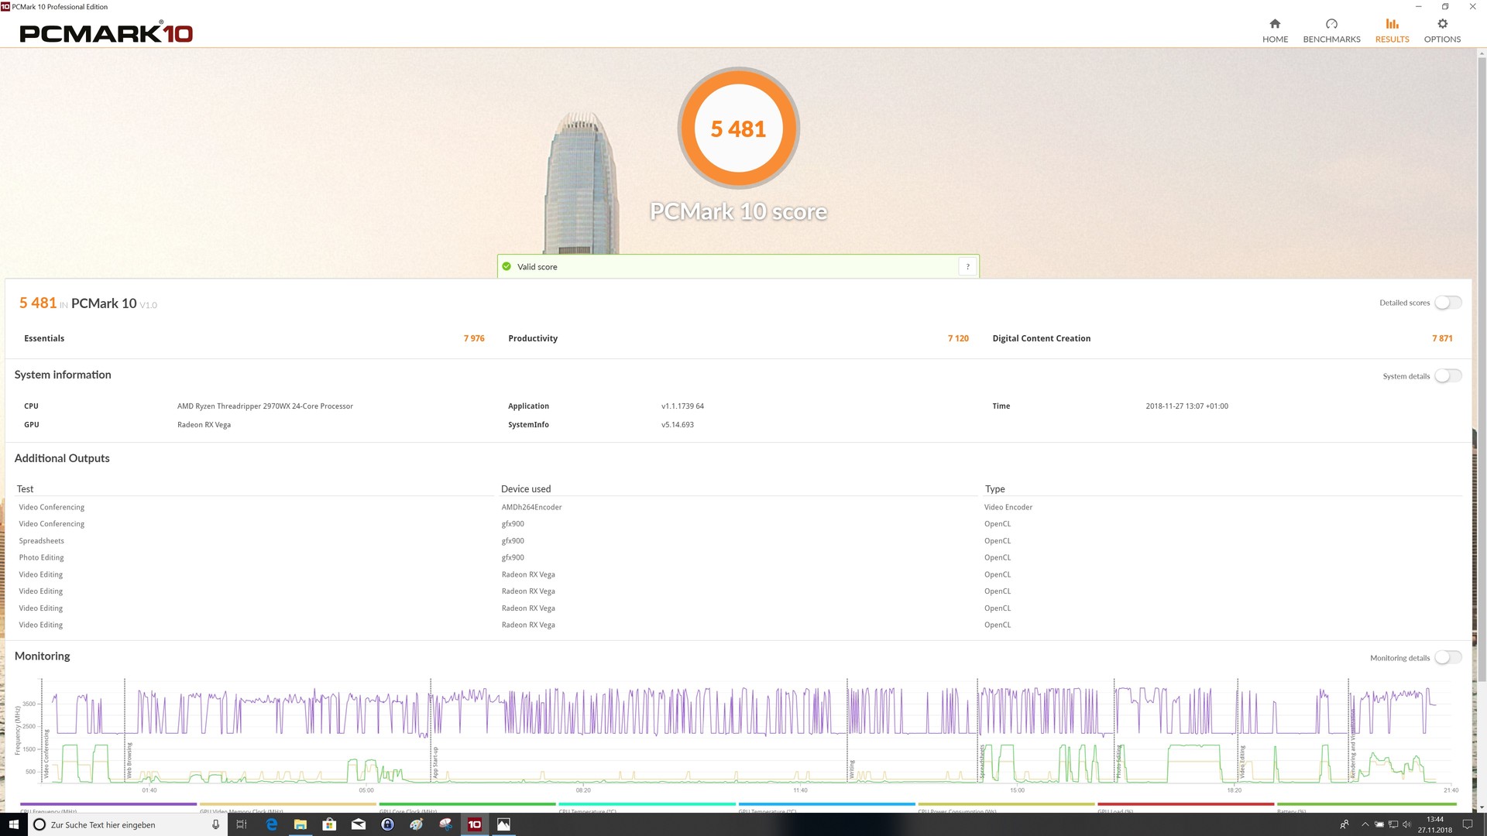Viewport: 1487px width, 836px height.
Task: Click the Video Encoder type cell
Action: click(1008, 507)
